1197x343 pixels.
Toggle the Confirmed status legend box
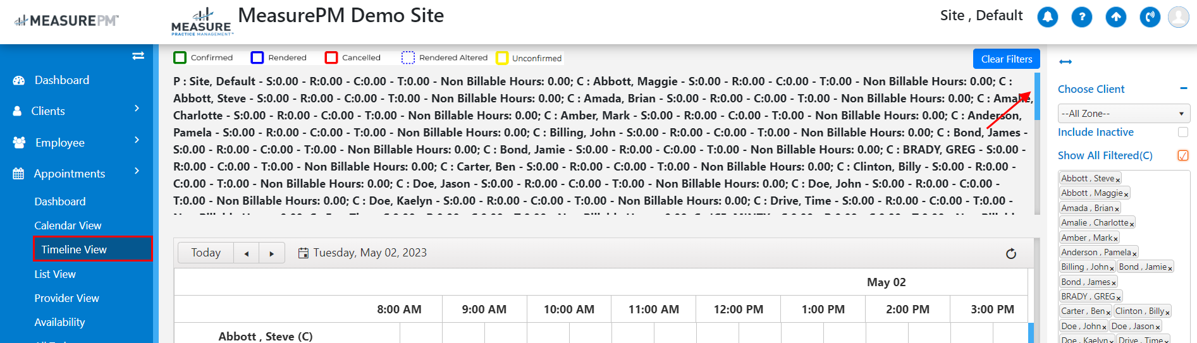180,57
